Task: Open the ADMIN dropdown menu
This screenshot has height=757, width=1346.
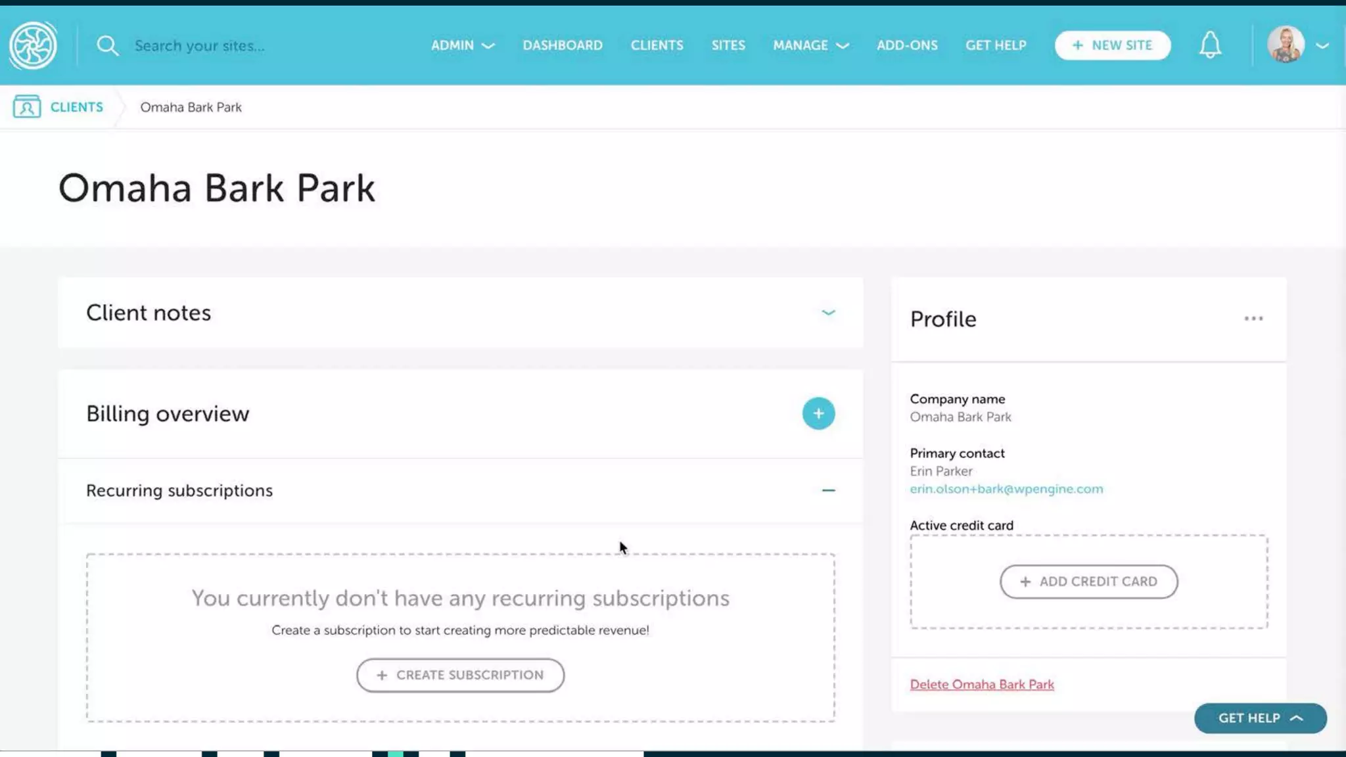Action: pyautogui.click(x=462, y=45)
